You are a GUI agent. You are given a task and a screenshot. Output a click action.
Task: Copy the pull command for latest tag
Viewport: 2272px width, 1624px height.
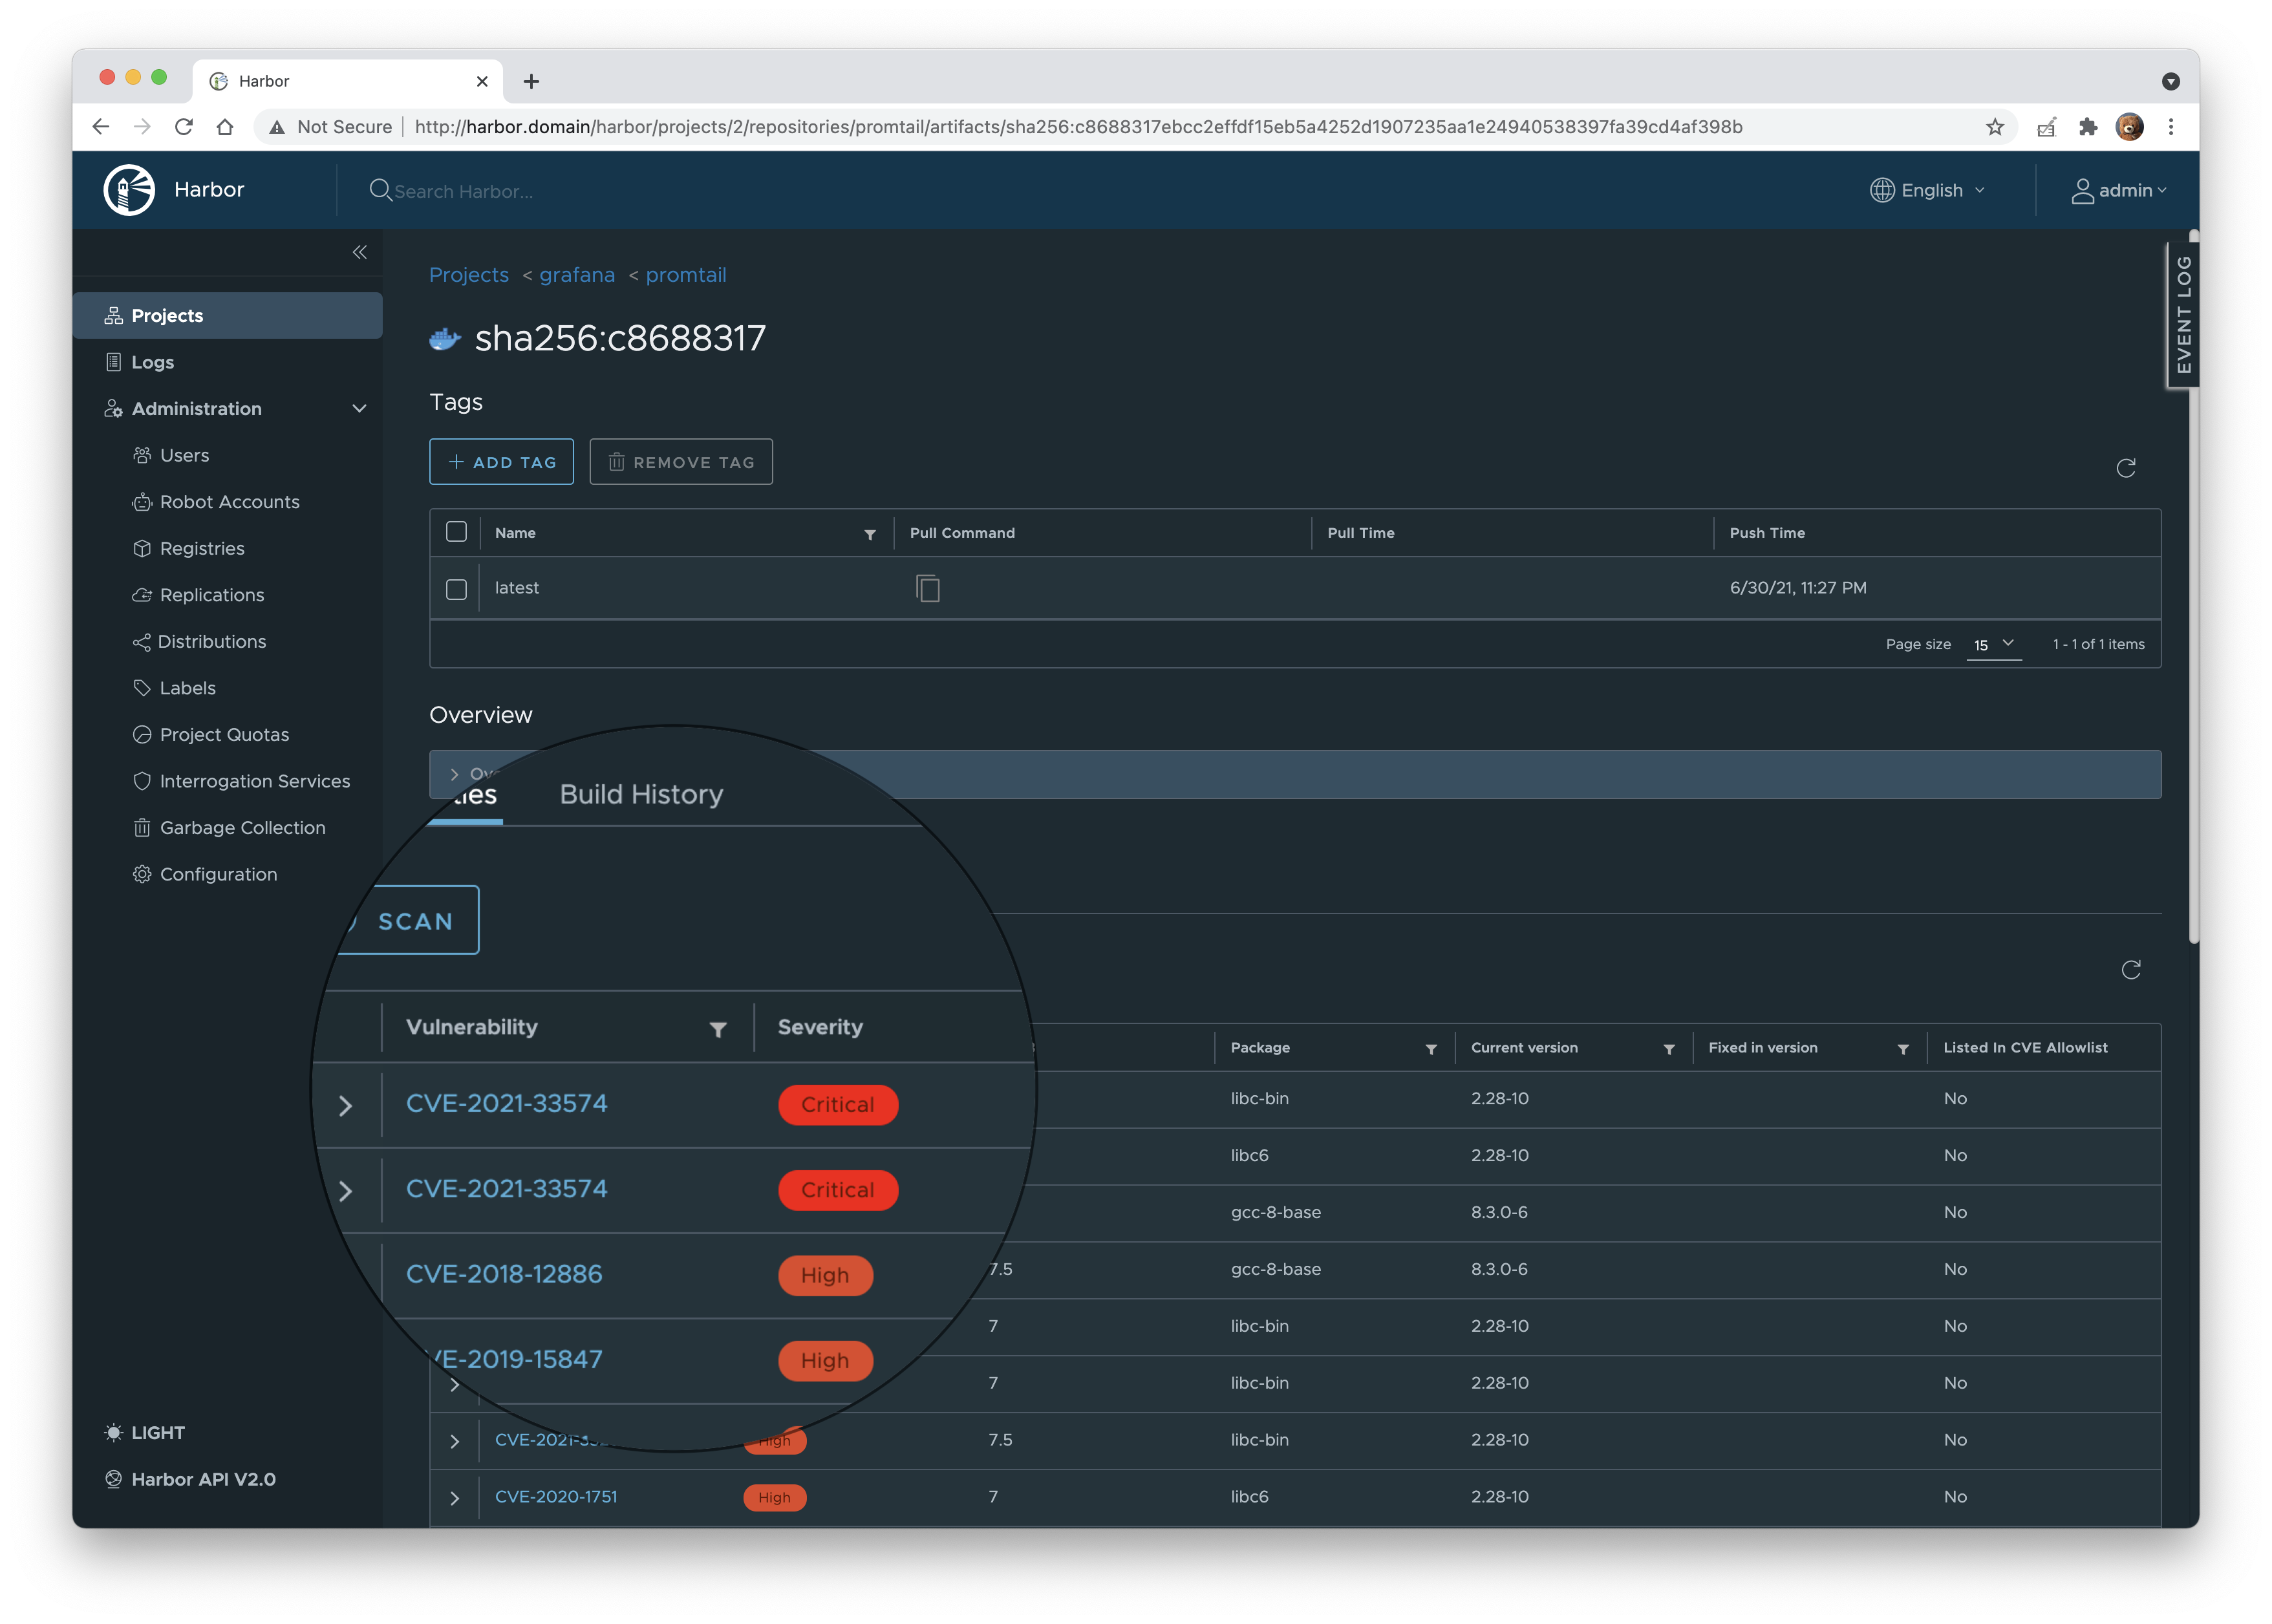coord(928,588)
